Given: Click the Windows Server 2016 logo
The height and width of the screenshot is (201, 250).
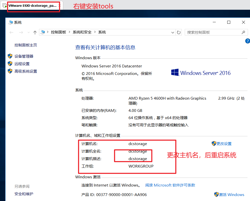Looking at the screenshot, I should [201, 73].
